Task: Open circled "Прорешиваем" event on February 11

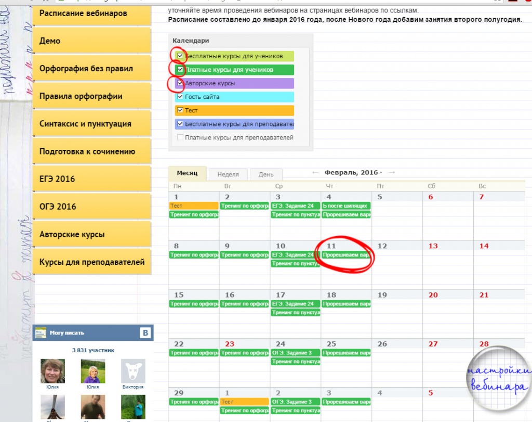Action: click(x=346, y=255)
